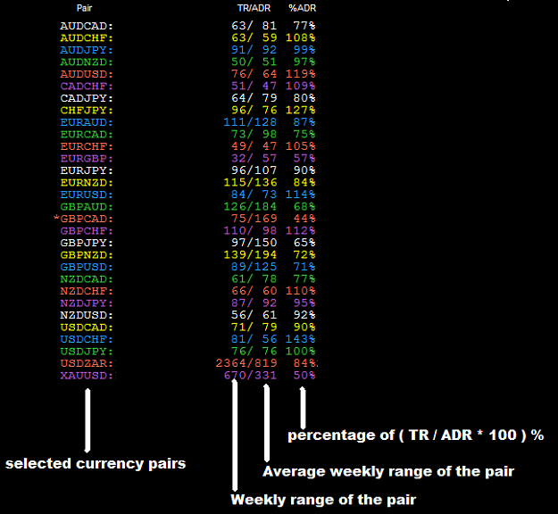Click the 143% value for USDCHF
Screen dimensions: 558x514
pos(300,339)
